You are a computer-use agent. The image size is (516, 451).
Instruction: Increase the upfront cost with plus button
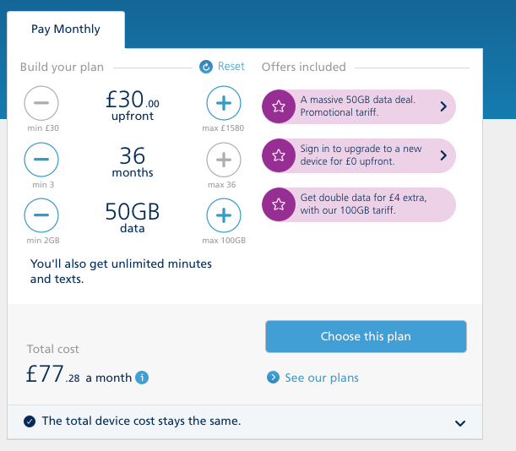(223, 104)
